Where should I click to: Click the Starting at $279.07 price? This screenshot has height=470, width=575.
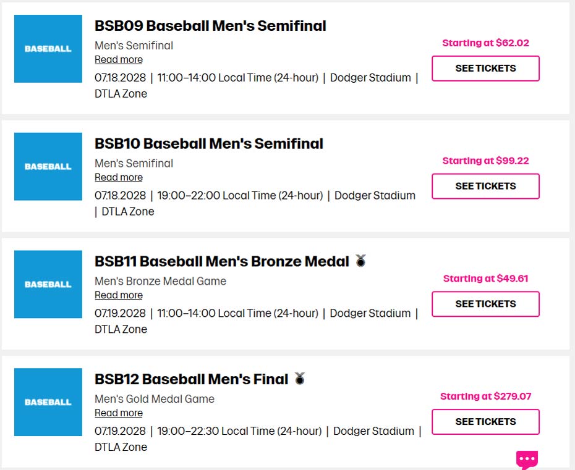pyautogui.click(x=485, y=397)
